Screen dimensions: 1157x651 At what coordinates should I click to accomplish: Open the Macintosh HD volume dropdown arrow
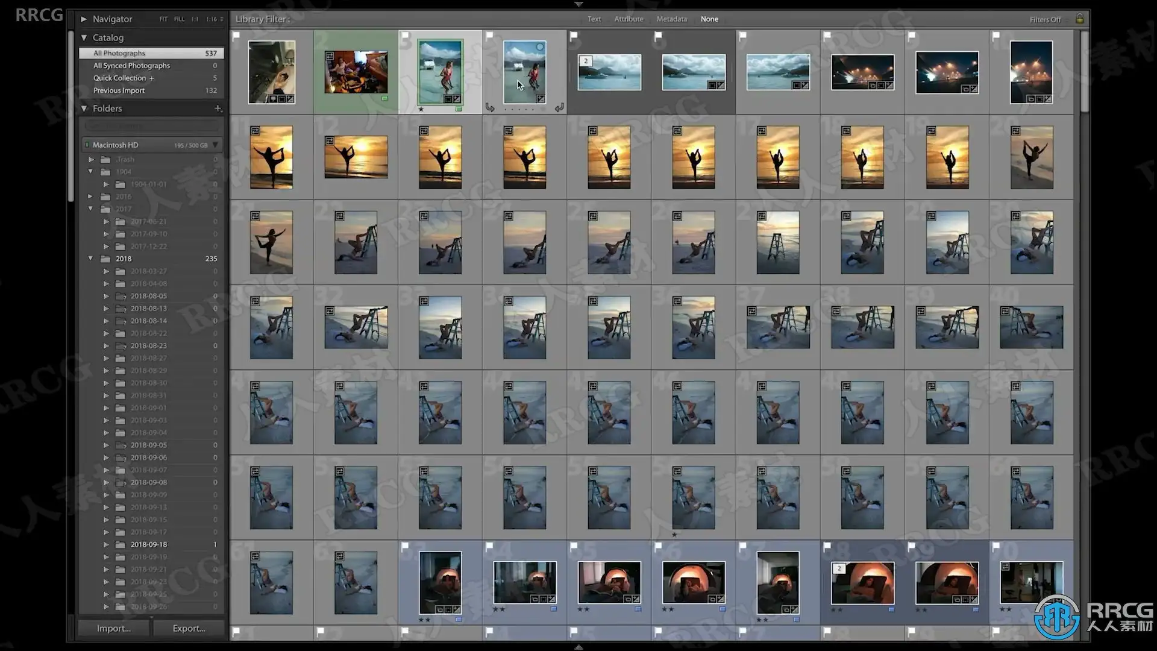click(x=215, y=145)
